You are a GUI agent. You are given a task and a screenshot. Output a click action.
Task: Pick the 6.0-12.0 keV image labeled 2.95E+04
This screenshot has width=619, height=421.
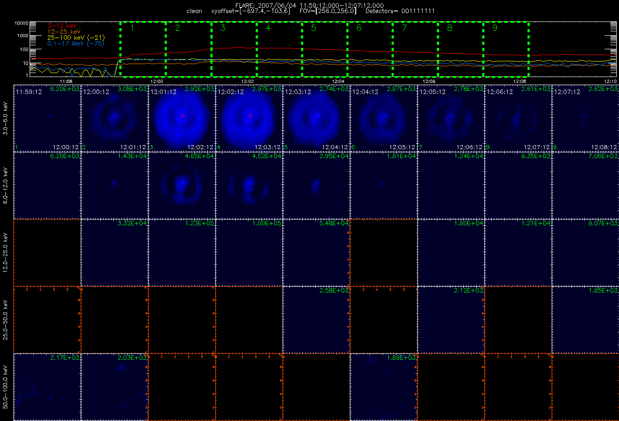click(x=317, y=185)
